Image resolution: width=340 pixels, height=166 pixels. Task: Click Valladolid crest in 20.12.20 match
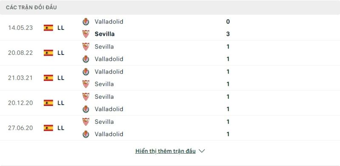(x=86, y=109)
